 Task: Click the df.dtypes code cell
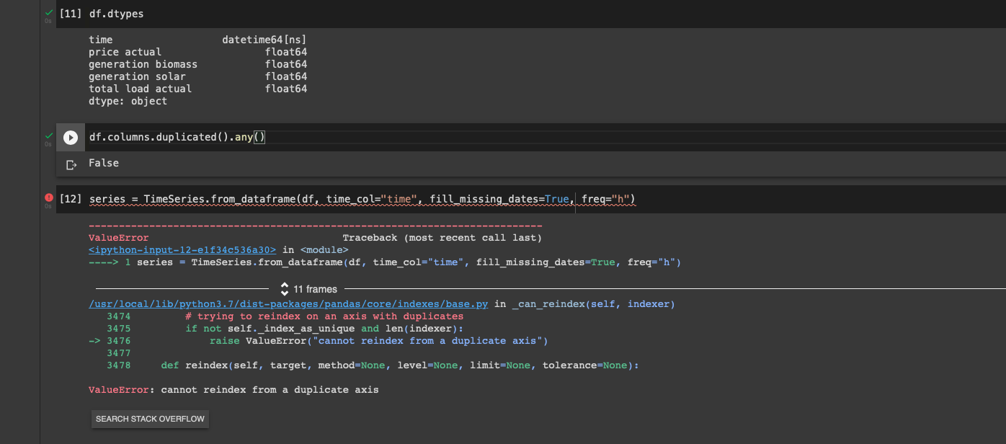(115, 13)
